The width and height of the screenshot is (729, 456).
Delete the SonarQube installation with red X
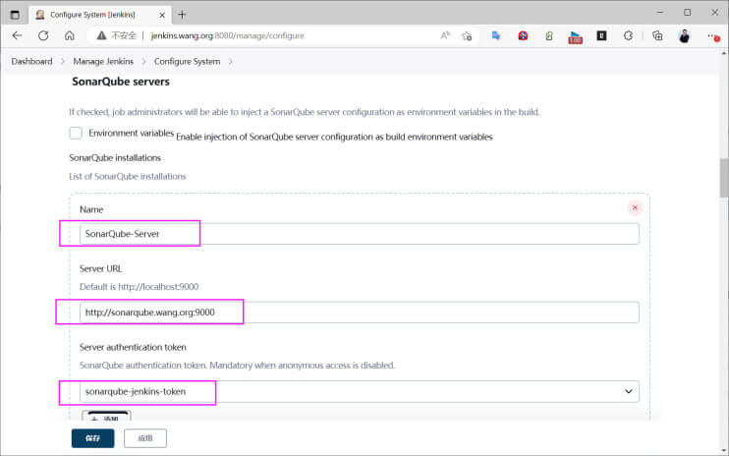(x=635, y=207)
